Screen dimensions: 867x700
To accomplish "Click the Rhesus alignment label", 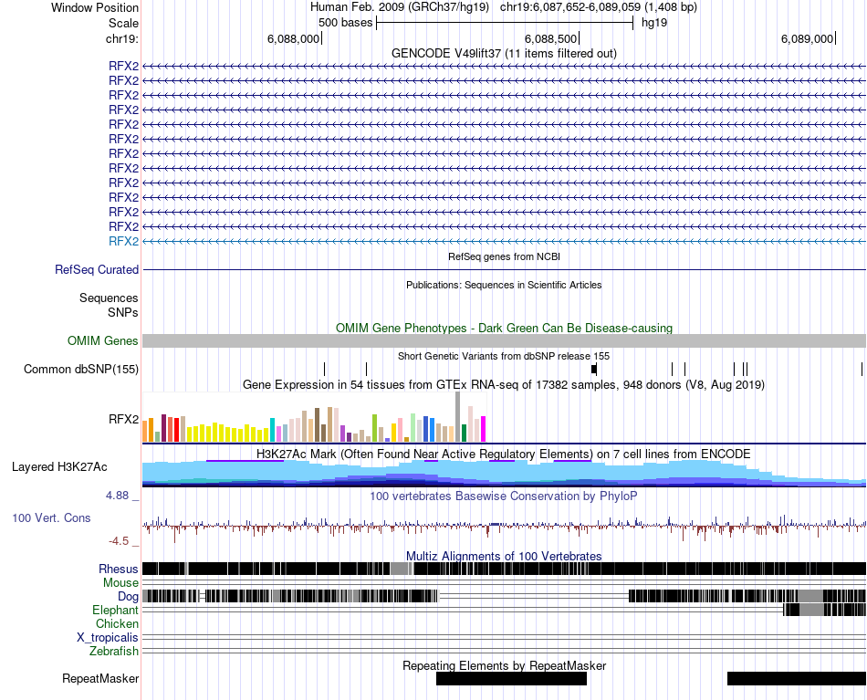I will click(x=119, y=569).
